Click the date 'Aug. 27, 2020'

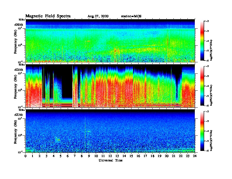click(x=98, y=16)
